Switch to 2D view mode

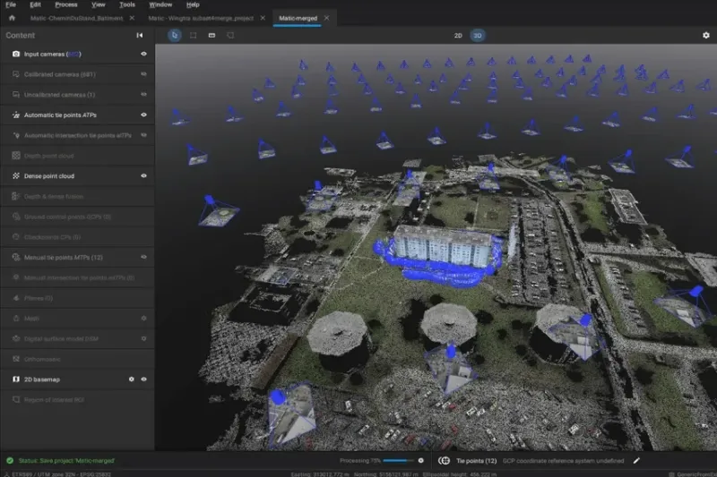(x=457, y=36)
